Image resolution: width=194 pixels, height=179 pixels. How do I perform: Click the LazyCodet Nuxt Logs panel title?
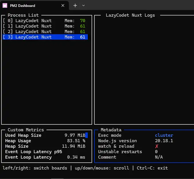(x=130, y=15)
